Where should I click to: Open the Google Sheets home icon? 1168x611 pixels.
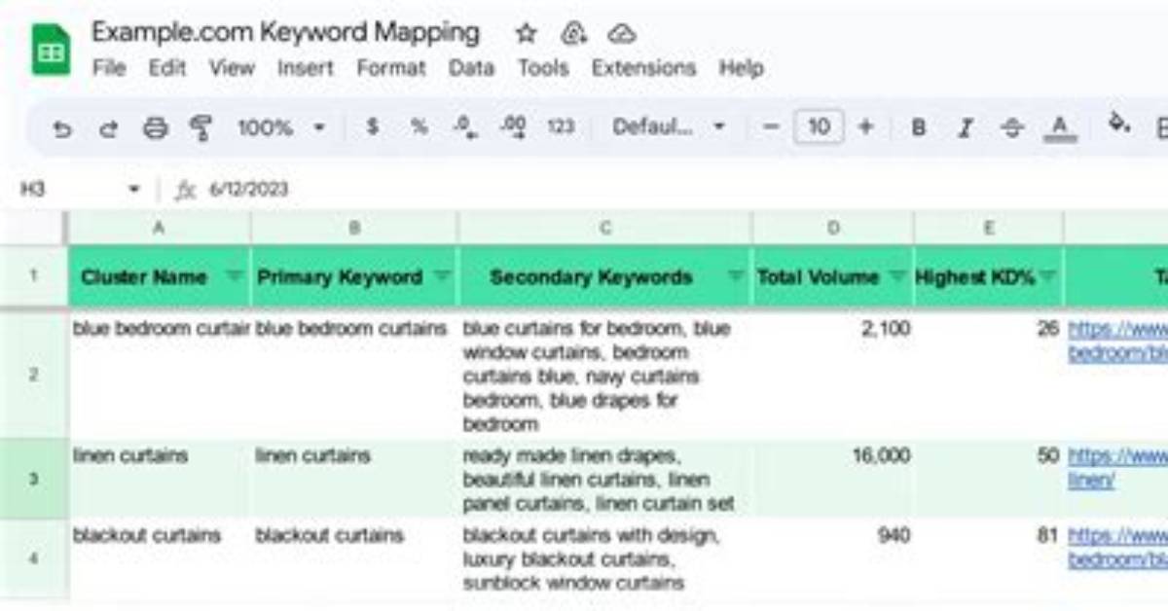[x=51, y=49]
